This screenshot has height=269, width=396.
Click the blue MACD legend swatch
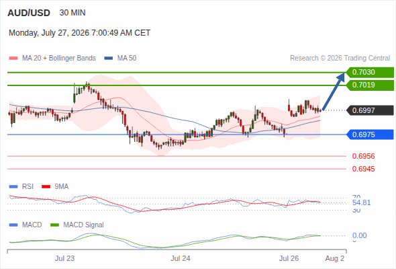(x=13, y=225)
